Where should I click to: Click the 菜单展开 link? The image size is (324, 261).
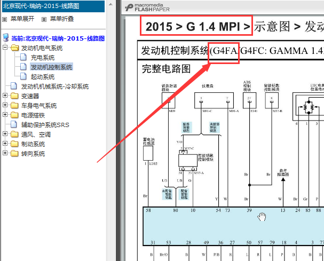click(22, 19)
